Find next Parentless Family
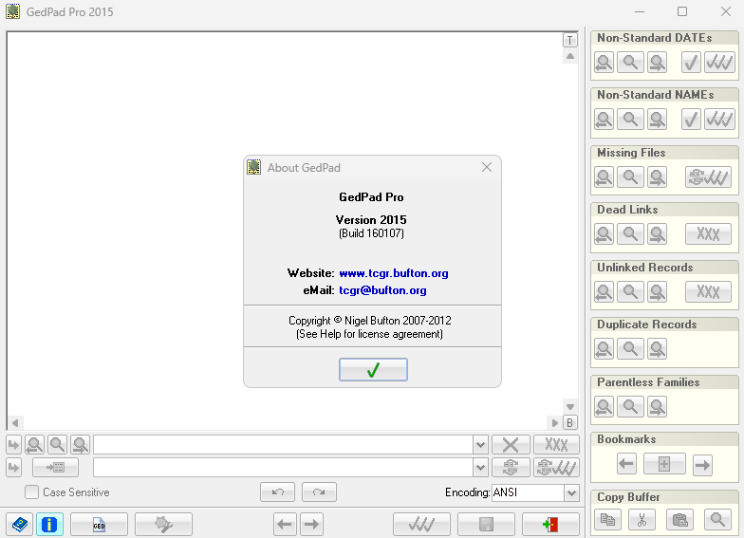This screenshot has width=744, height=538. click(657, 406)
